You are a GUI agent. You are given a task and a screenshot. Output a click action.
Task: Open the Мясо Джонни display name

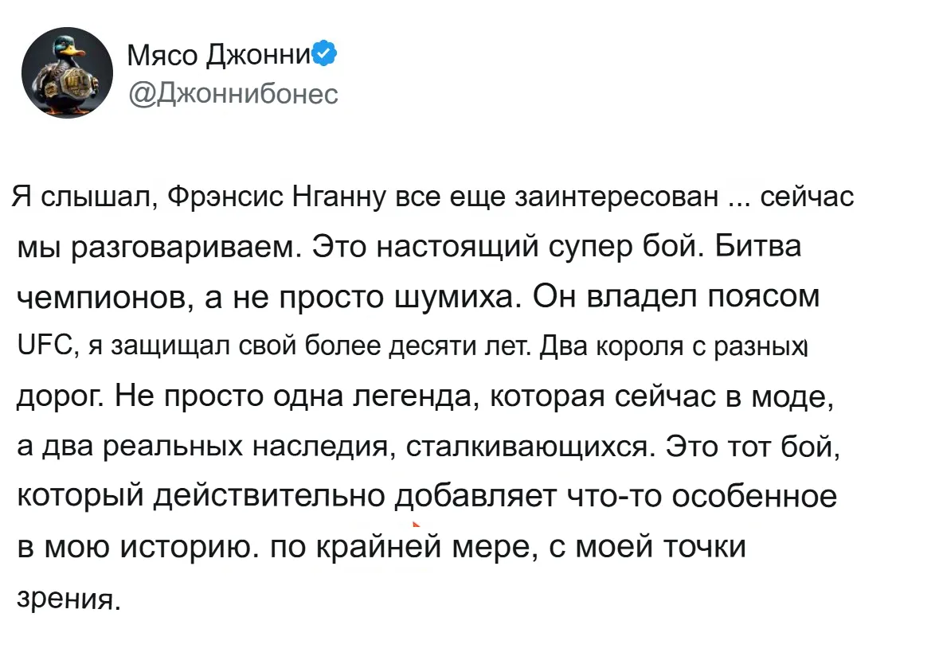219,55
